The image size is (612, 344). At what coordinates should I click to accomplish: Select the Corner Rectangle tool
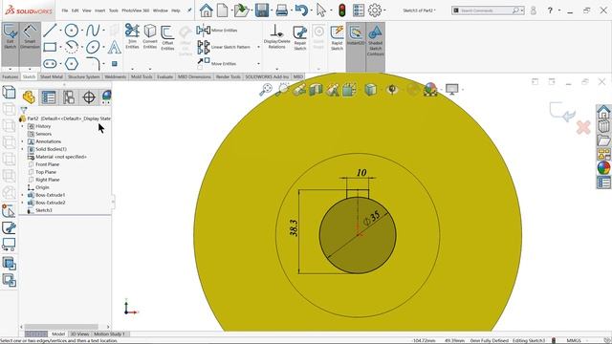point(50,47)
